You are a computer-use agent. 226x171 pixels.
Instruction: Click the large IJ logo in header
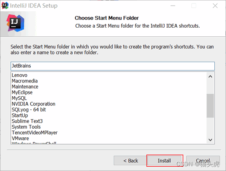tap(15, 23)
